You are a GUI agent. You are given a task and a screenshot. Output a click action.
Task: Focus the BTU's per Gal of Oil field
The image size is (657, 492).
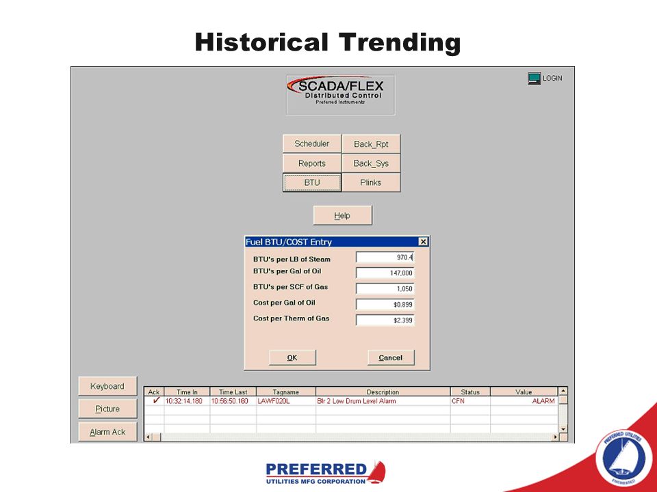pyautogui.click(x=385, y=273)
